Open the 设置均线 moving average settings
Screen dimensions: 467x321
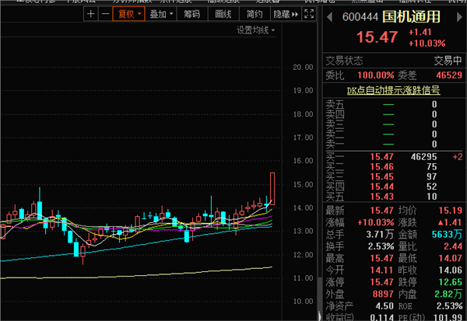pyautogui.click(x=255, y=30)
